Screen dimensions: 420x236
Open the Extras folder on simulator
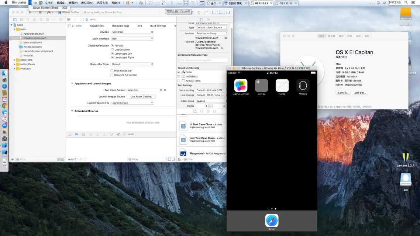click(261, 86)
